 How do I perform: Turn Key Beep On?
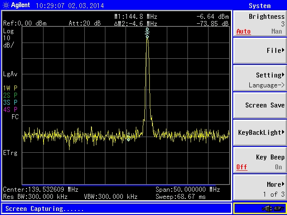(x=278, y=167)
